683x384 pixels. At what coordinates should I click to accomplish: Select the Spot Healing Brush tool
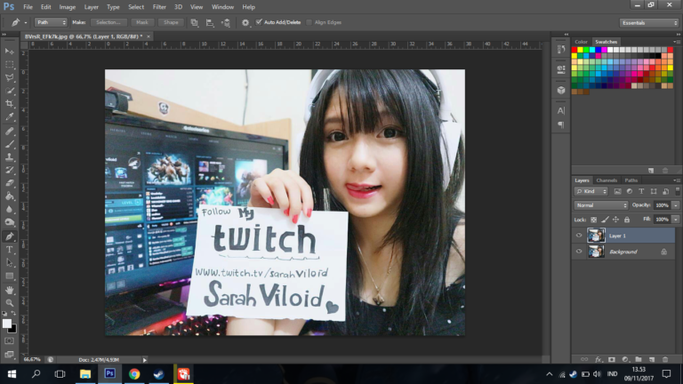[x=9, y=131]
